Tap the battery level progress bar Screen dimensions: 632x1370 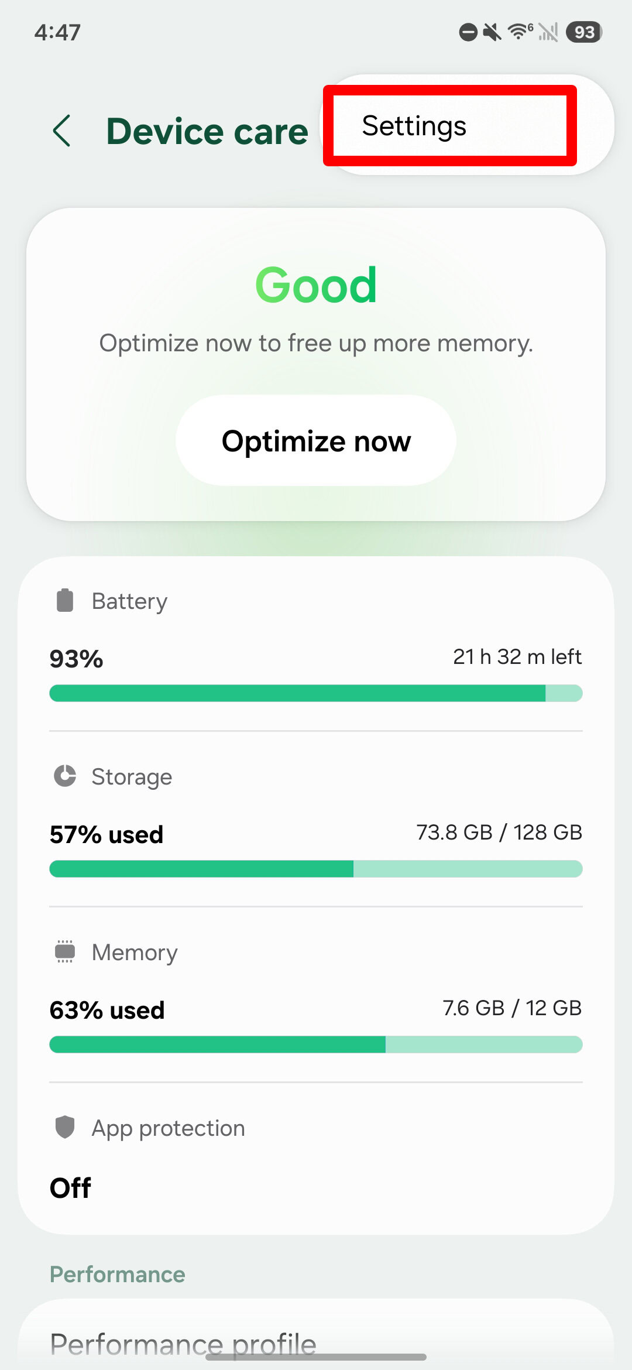click(316, 693)
